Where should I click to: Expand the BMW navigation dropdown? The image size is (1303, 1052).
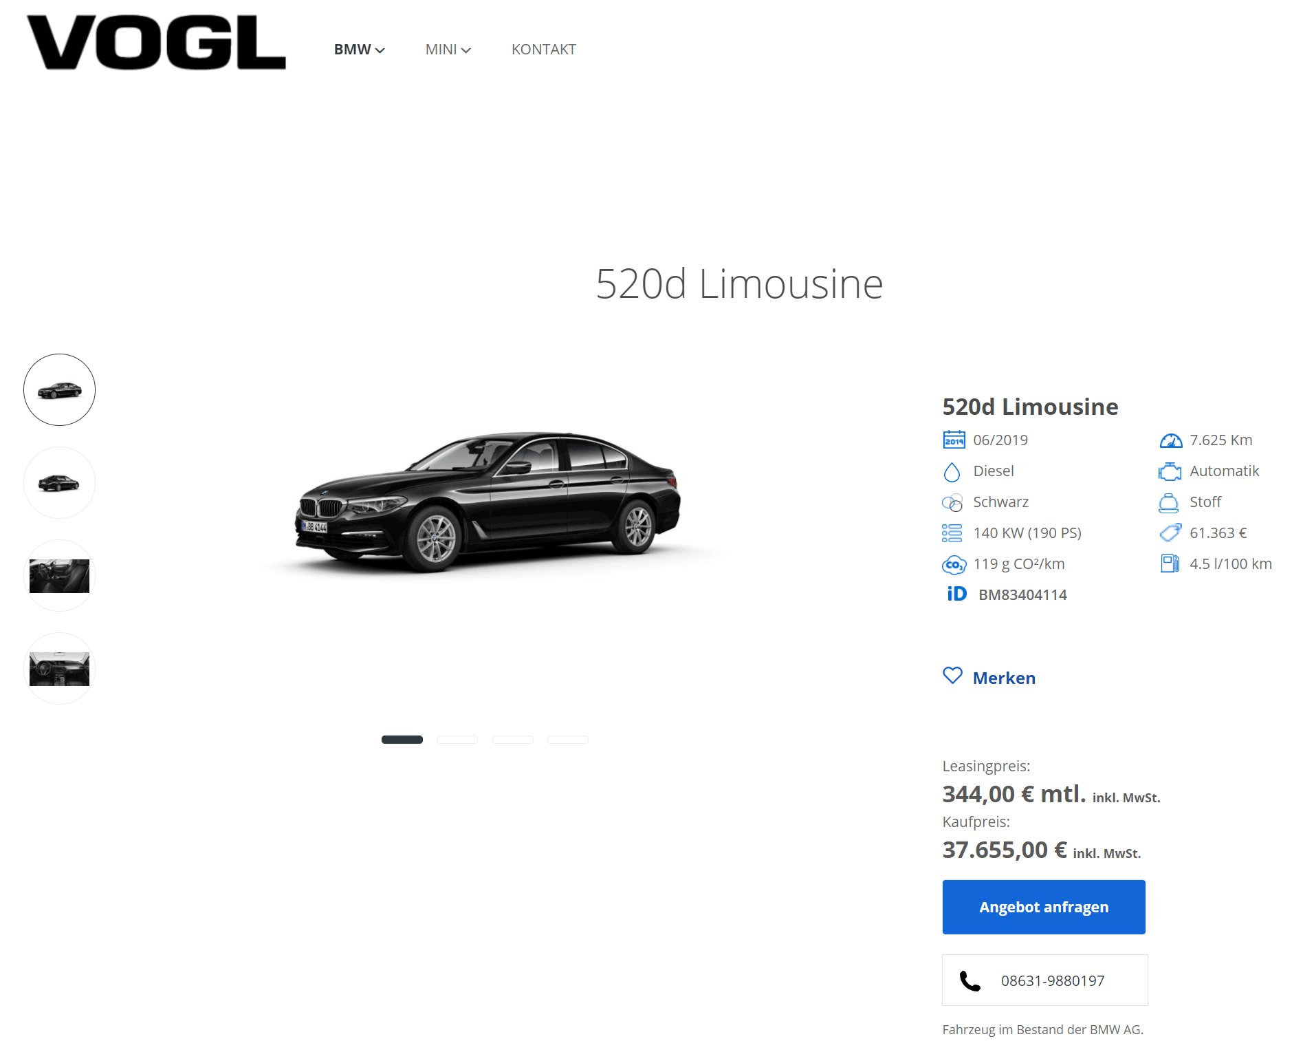359,50
